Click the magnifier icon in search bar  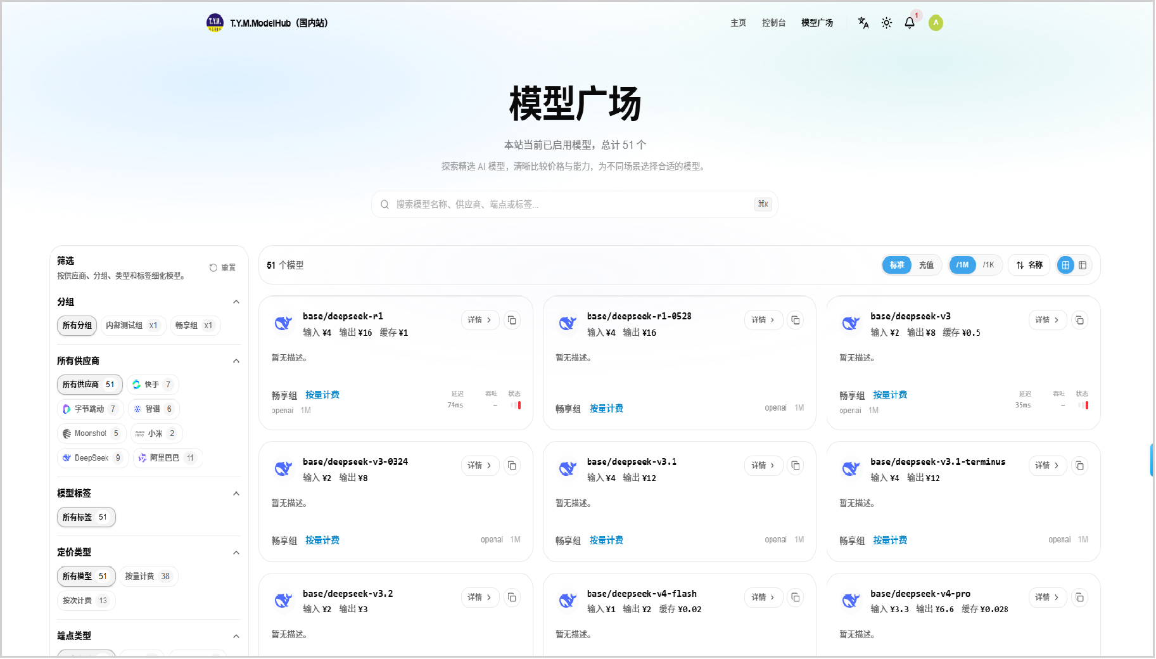384,205
